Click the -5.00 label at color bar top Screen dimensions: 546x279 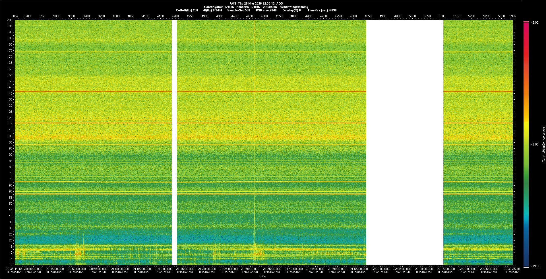coord(535,23)
